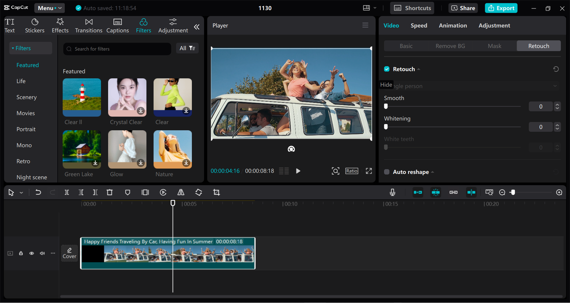Viewport: 570px width, 303px height.
Task: Open the Effects panel
Action: click(60, 26)
